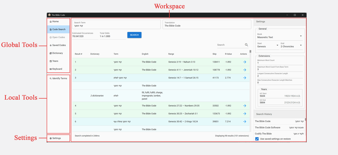Screen dimensions: 338x155
Task: Toggle Use saved settings on restore checkbox
Action: point(257,139)
